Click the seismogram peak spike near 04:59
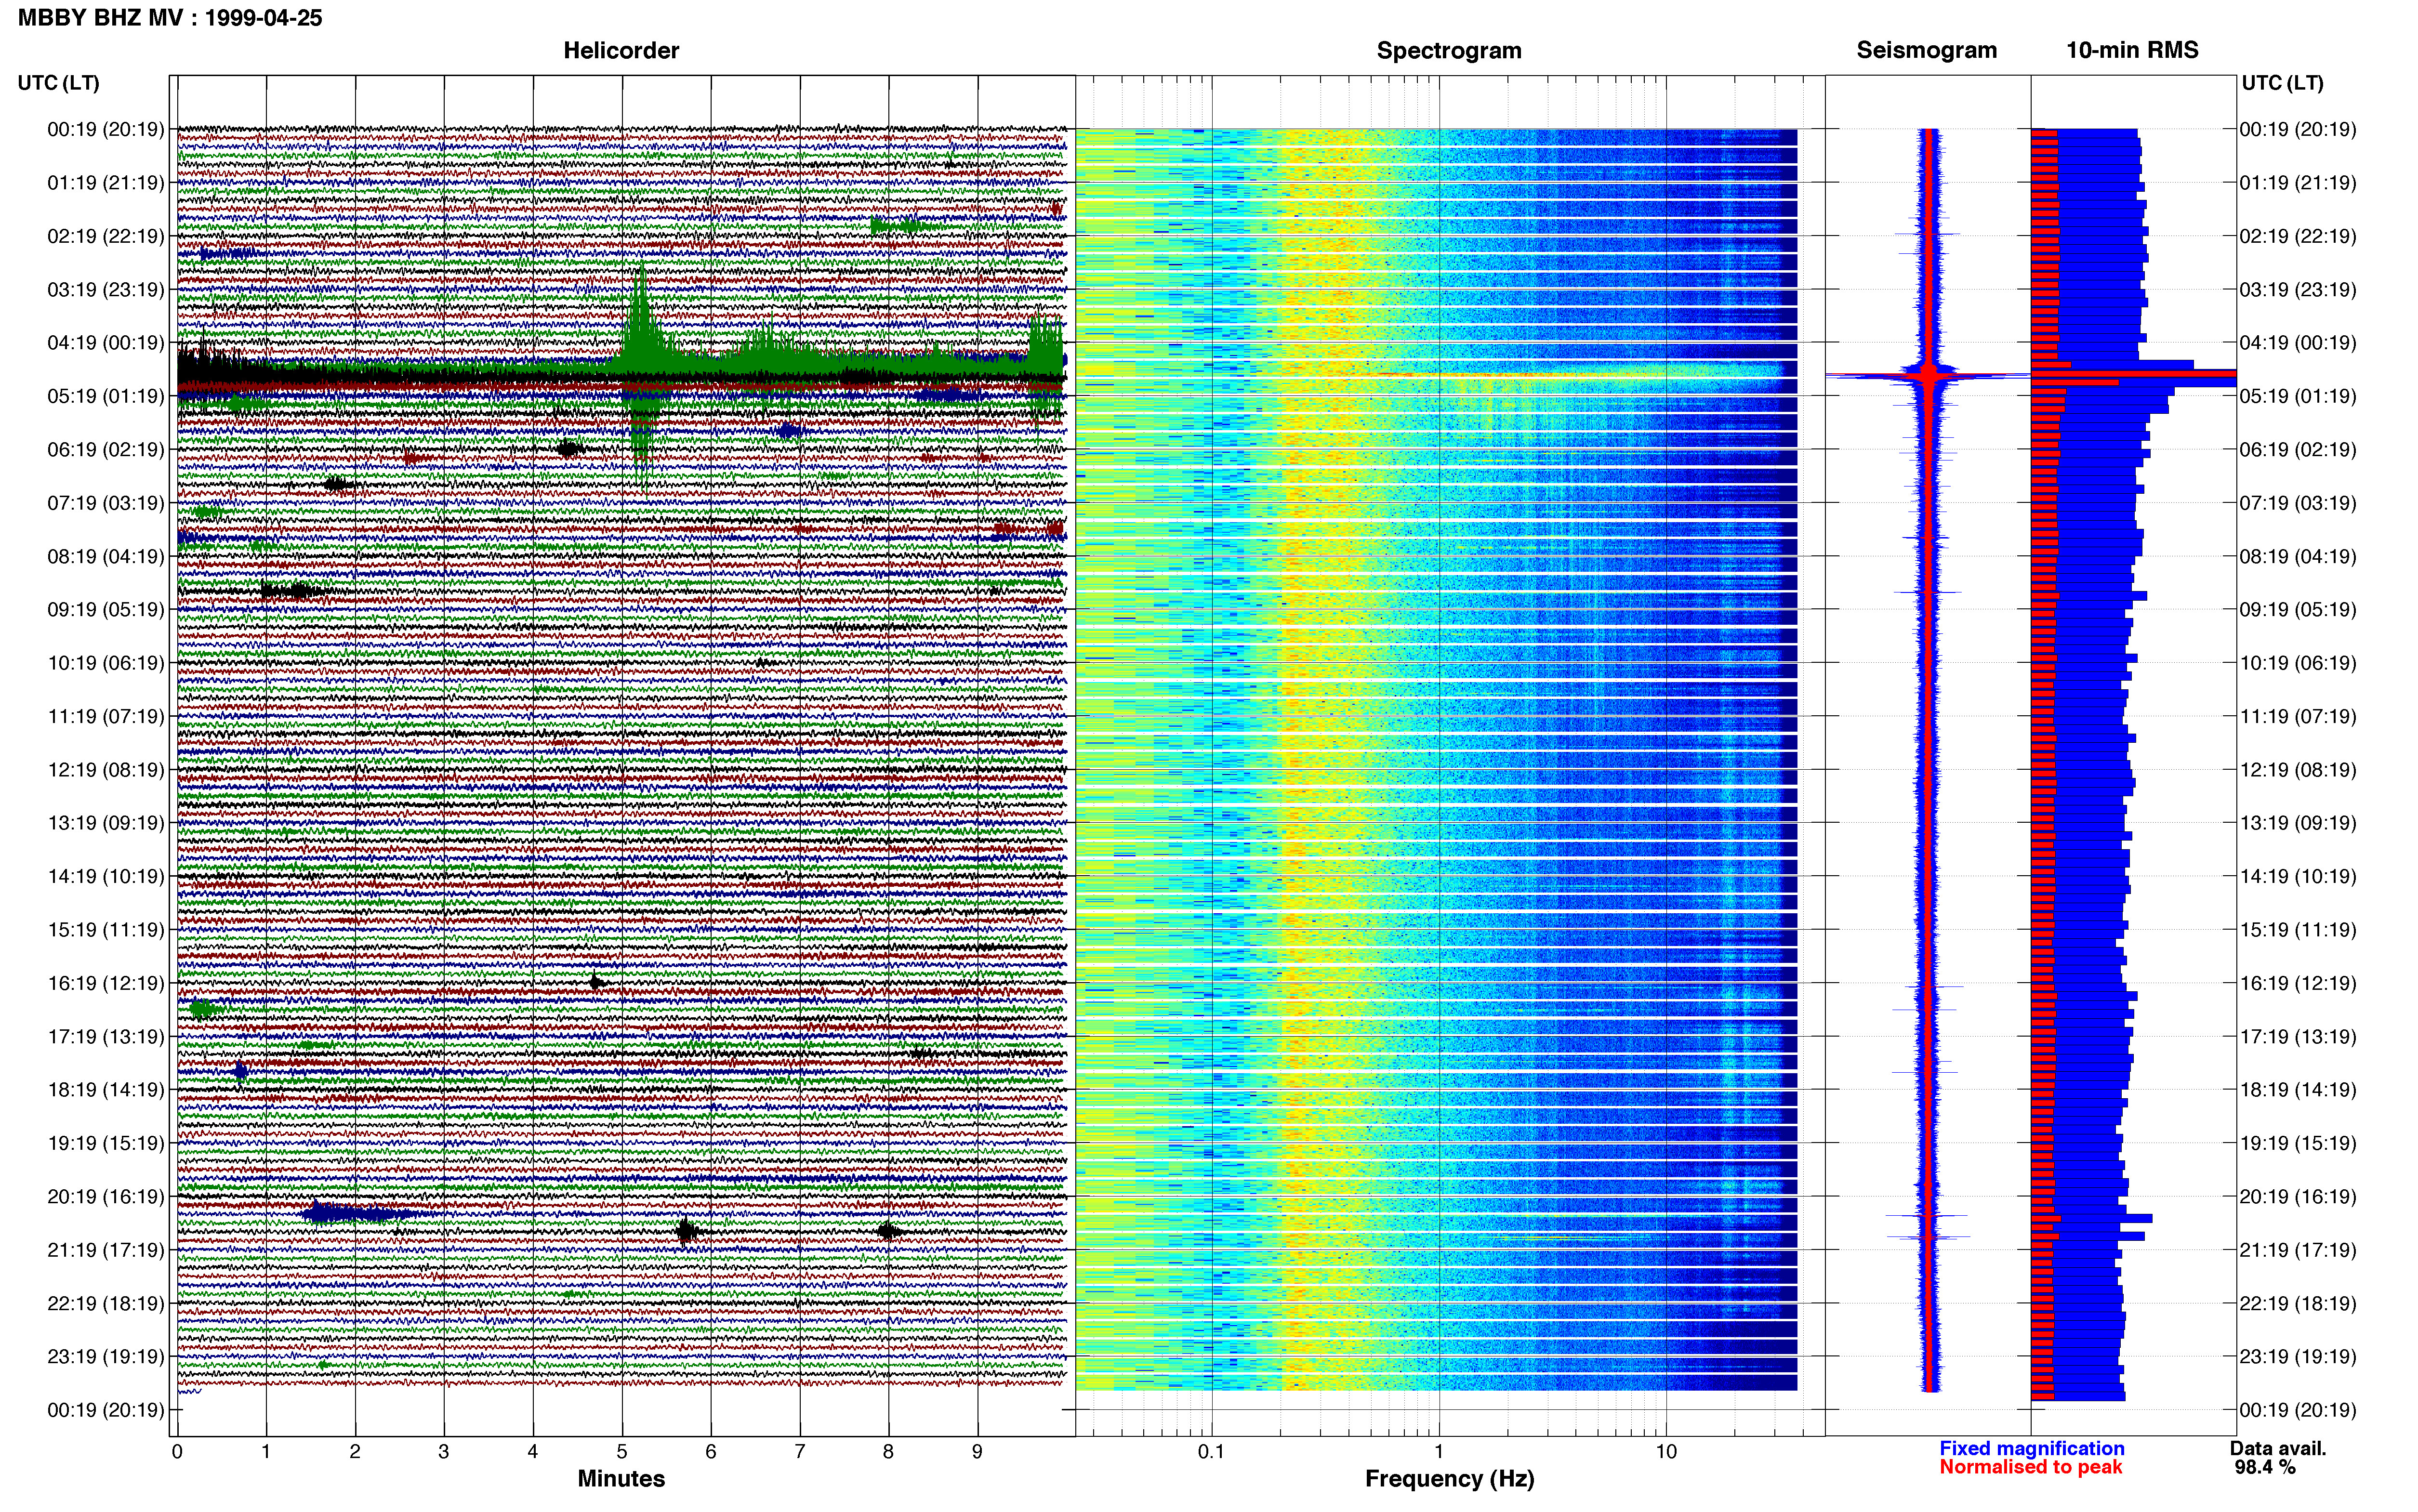The width and height of the screenshot is (2418, 1512). [x=1928, y=376]
